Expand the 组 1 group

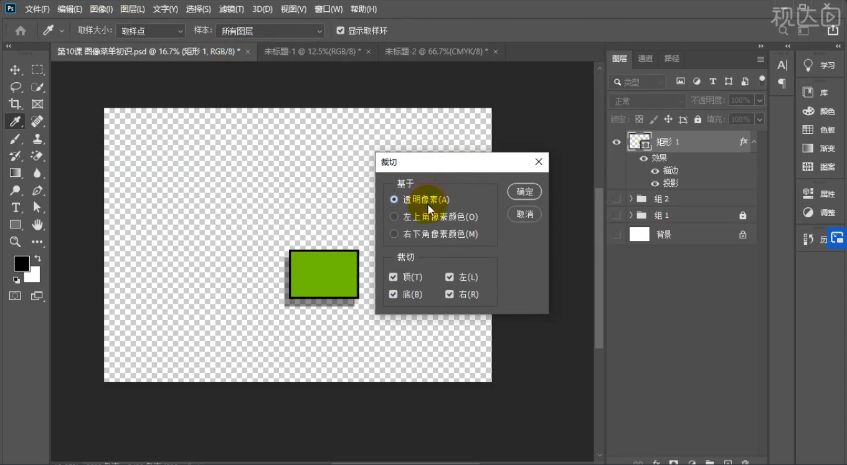click(x=631, y=215)
